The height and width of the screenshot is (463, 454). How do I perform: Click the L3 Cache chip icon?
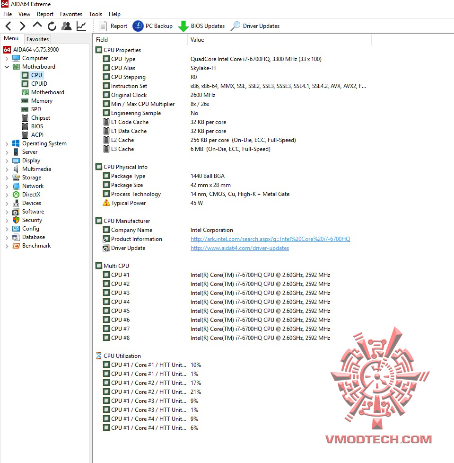(x=106, y=149)
